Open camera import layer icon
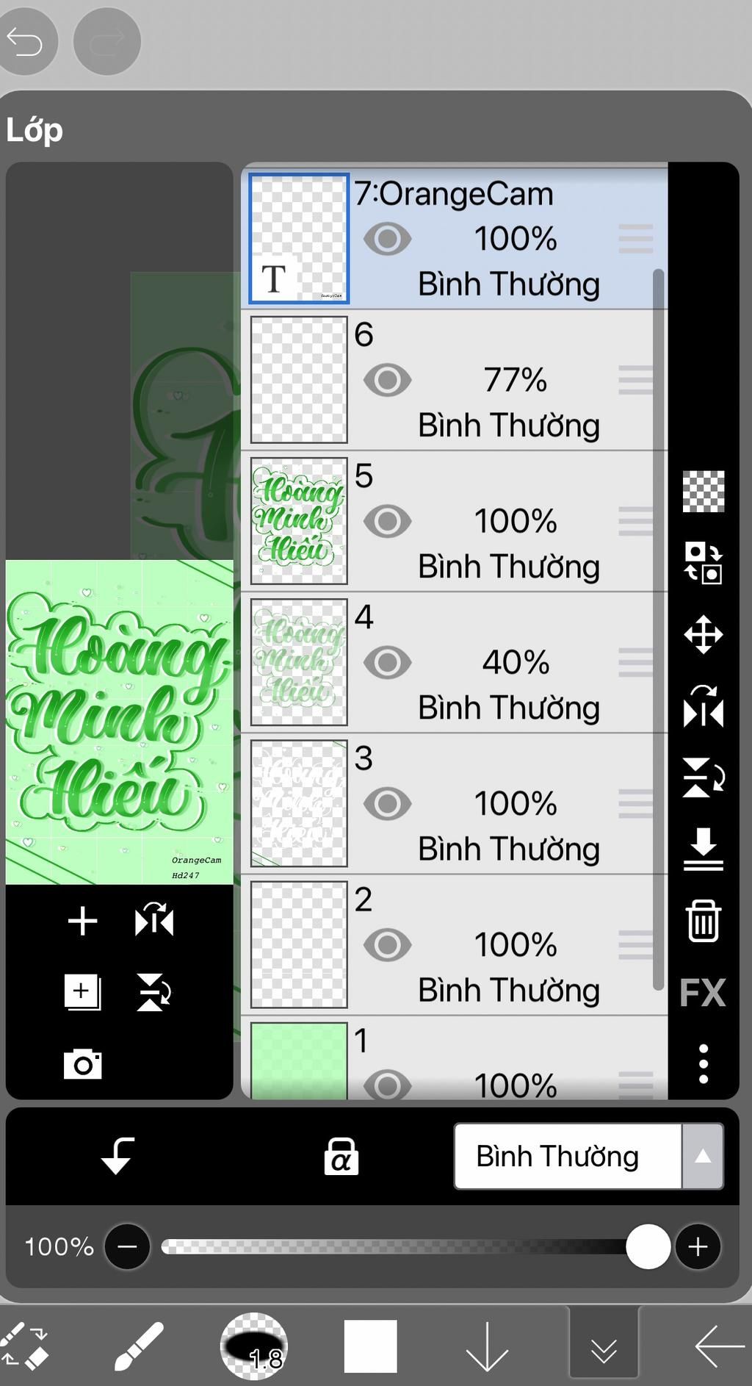This screenshot has height=1386, width=752. (83, 1063)
